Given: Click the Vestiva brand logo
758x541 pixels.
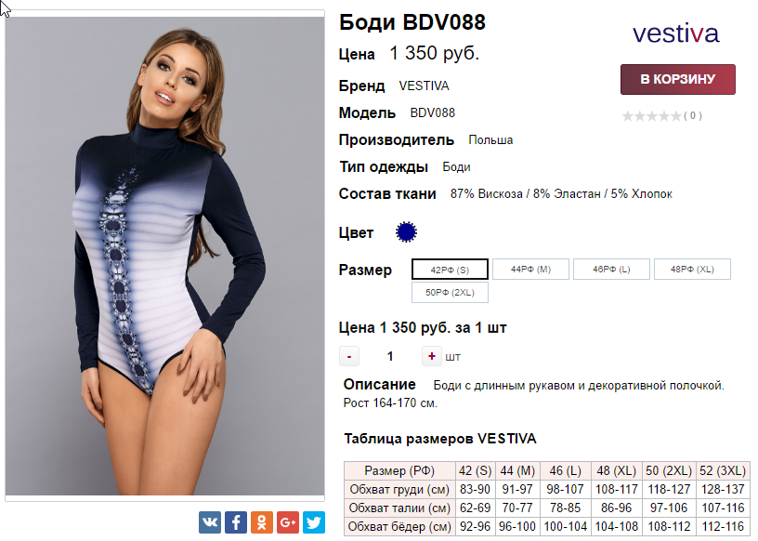Looking at the screenshot, I should pos(676,34).
